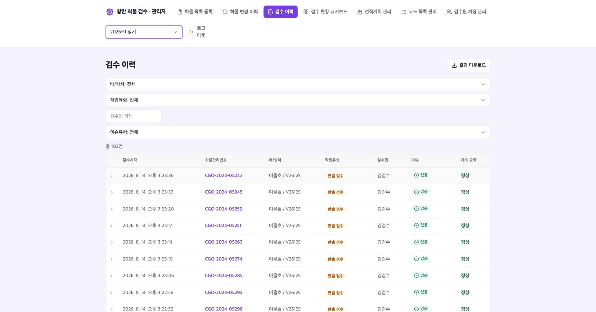This screenshot has width=596, height=312.
Task: Click the checklist icon beside 코드 목록 관리
Action: [404, 12]
